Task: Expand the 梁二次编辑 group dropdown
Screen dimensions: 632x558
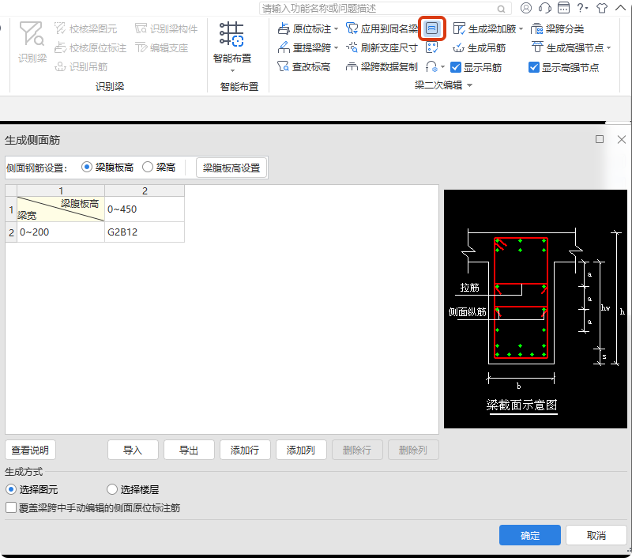Action: coord(469,85)
